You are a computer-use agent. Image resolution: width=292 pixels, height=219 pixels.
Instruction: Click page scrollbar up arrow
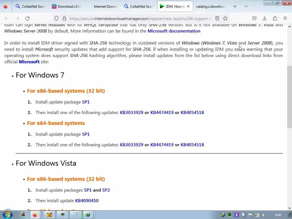coord(289,27)
